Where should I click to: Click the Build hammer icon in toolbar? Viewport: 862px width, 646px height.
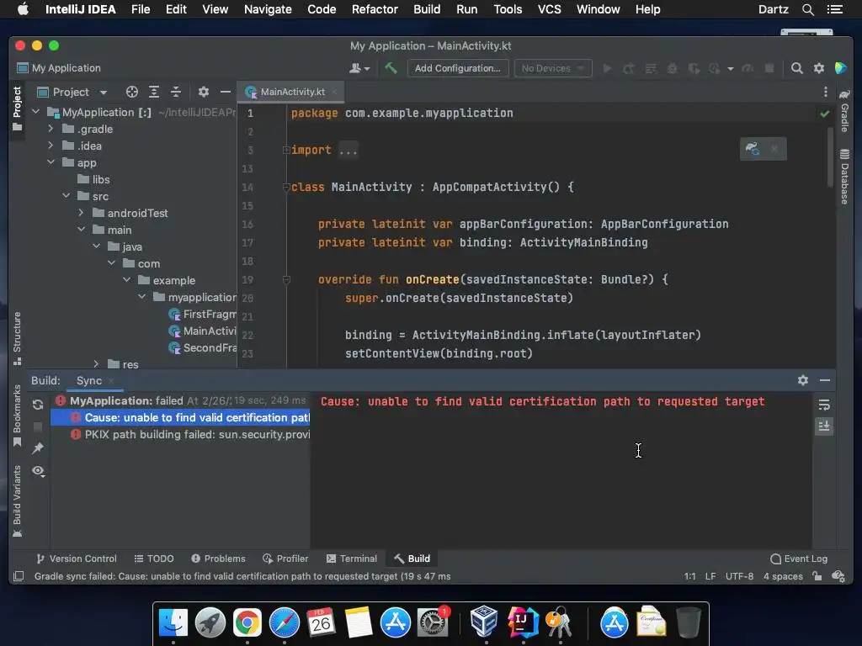(391, 68)
